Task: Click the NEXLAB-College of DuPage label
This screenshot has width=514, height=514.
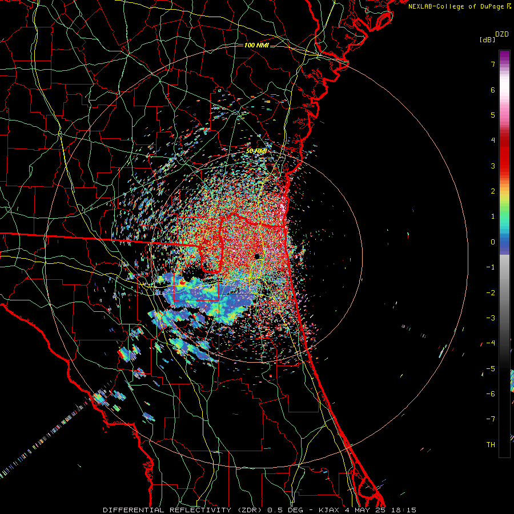Action: coord(460,6)
